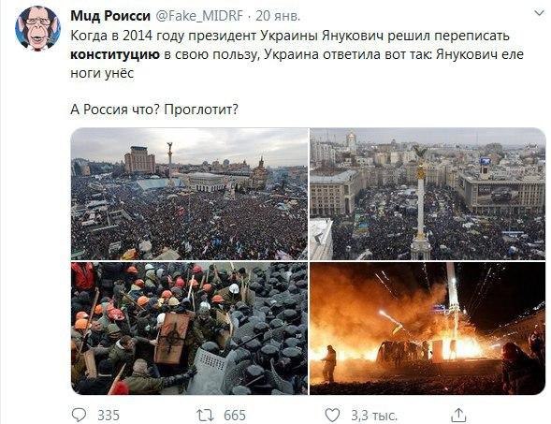View the 335 replies count
Viewport: 551px width, 424px height.
(x=109, y=416)
